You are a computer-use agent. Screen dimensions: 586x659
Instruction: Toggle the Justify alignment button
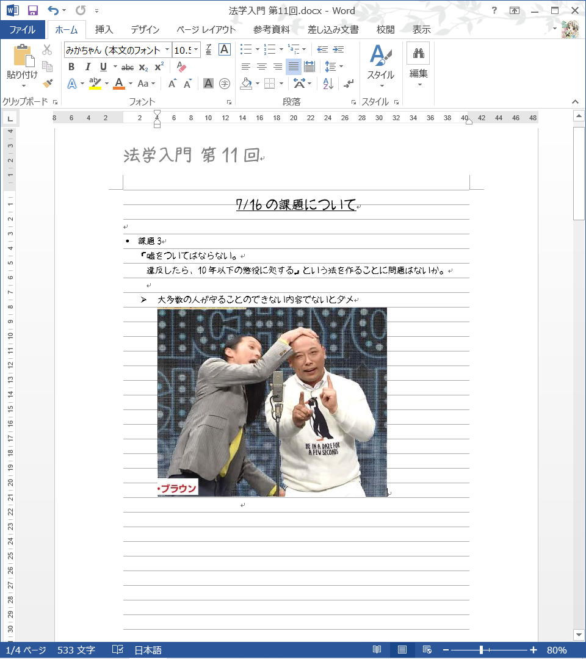coord(294,67)
